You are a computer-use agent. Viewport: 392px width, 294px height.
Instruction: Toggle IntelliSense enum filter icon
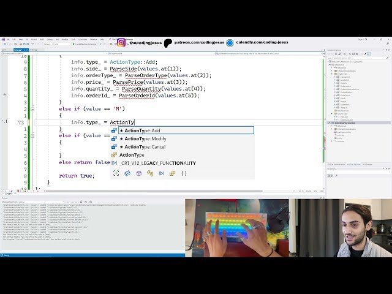pos(173,173)
